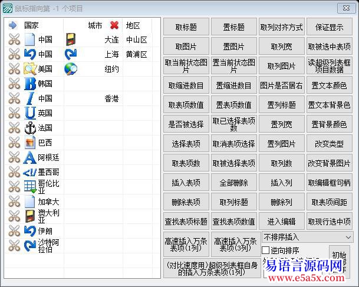Click the 置背景颜色 button

coord(329,125)
